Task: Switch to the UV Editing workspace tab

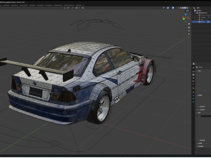Action: coord(15,5)
